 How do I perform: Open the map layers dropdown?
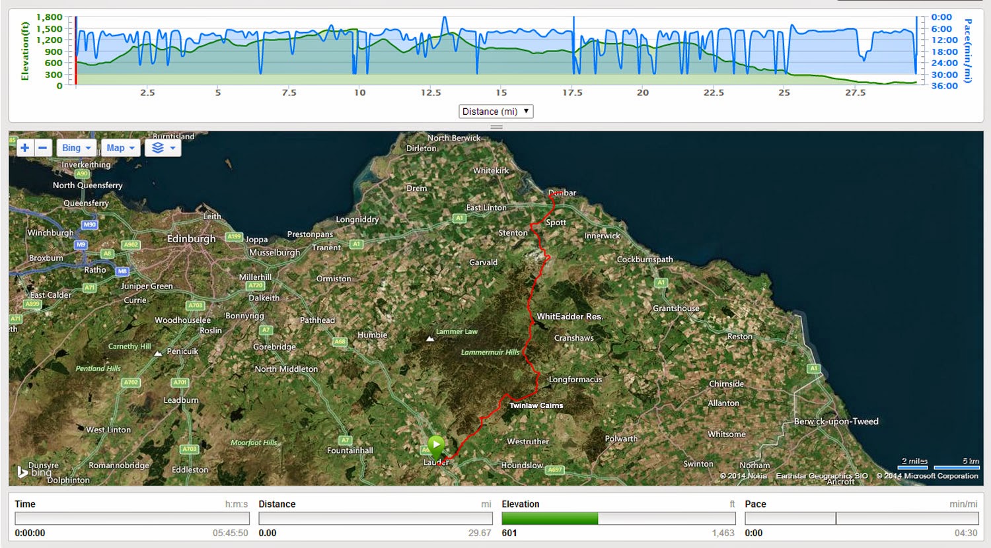[x=163, y=148]
